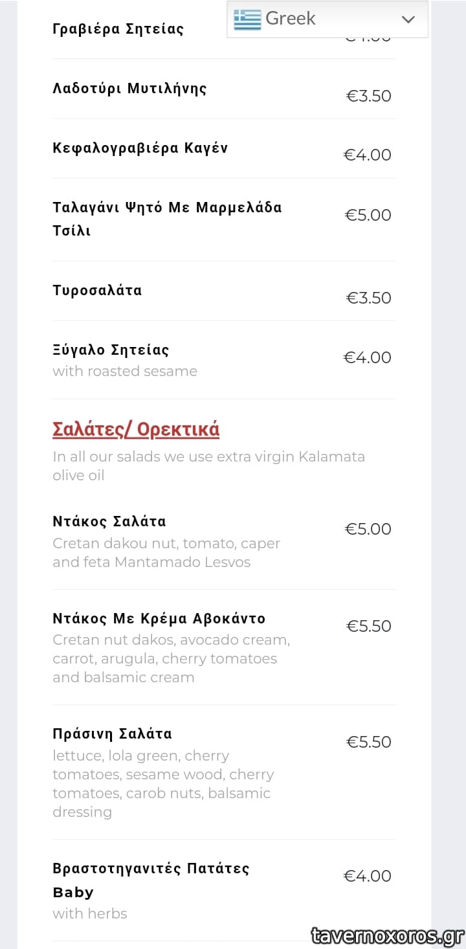This screenshot has height=949, width=466.
Task: Click the tavernoxoros.gr watermark link
Action: coord(387,936)
